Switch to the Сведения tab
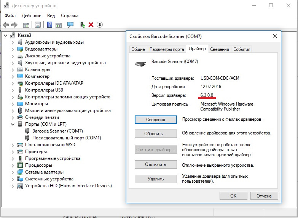This screenshot has width=298, height=218. (220, 49)
